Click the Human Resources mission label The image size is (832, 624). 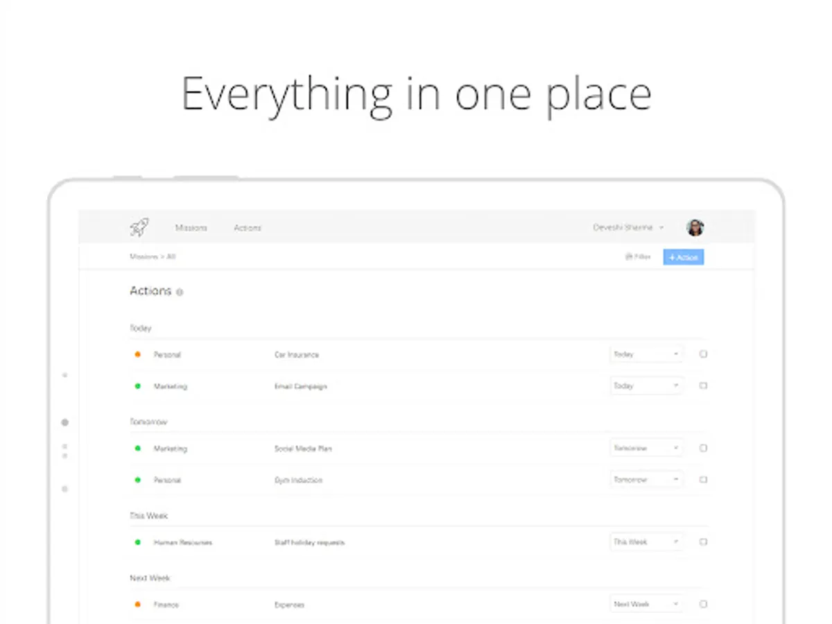(x=183, y=543)
